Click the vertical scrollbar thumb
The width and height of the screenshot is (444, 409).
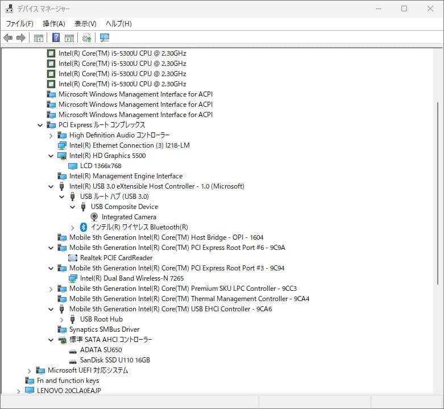tap(438, 193)
